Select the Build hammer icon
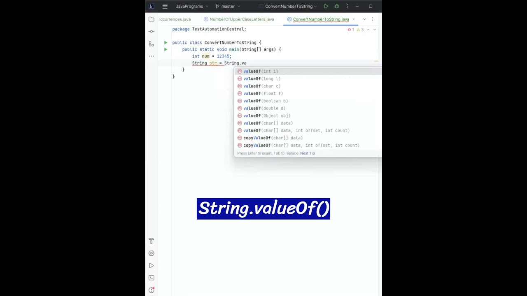 click(x=152, y=241)
